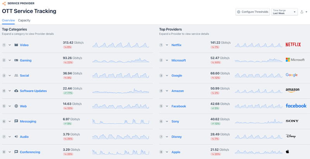
Task: Expand the Social category row
Action: click(10, 75)
